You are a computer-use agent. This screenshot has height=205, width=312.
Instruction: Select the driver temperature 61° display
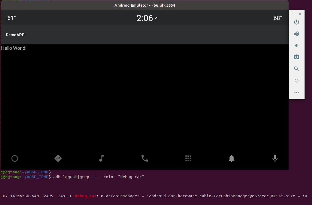[11, 18]
